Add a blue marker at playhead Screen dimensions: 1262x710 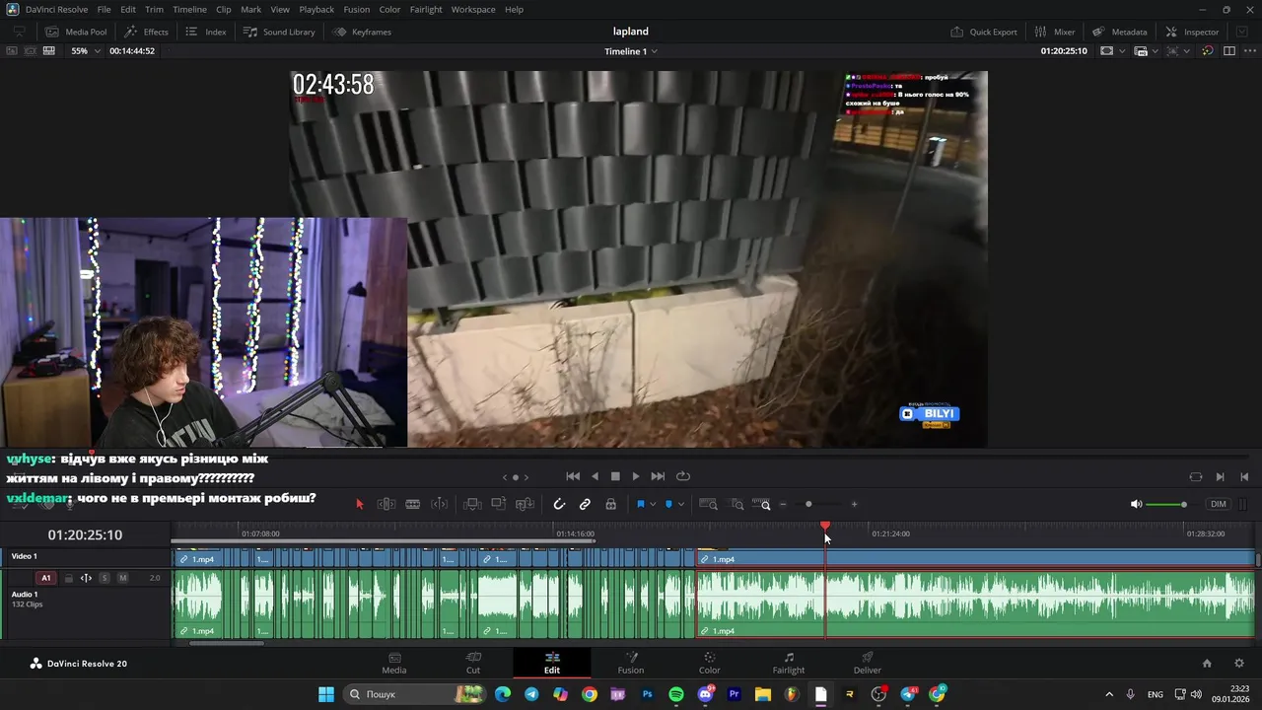point(668,504)
